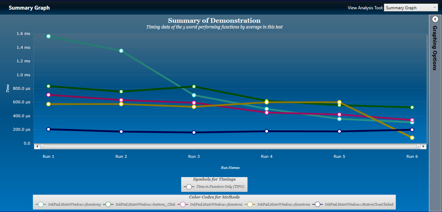
Task: Expand the Graphing Options side panel arrow
Action: click(435, 19)
